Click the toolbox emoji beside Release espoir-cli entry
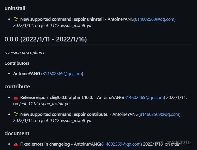Viewport: 197px width, 150px height. tap(16, 98)
